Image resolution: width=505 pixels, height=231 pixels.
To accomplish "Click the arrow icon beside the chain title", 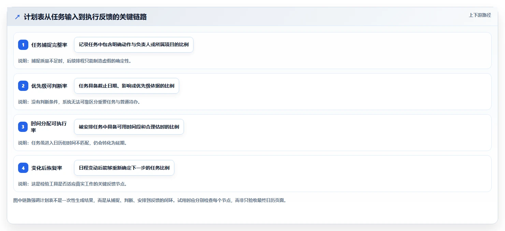I will click(x=17, y=17).
